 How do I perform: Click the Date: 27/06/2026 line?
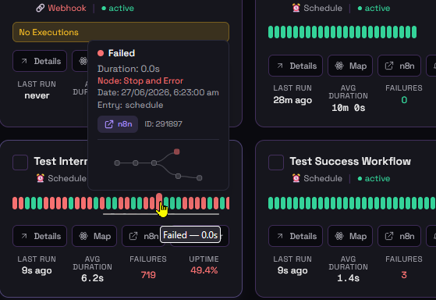coord(158,92)
